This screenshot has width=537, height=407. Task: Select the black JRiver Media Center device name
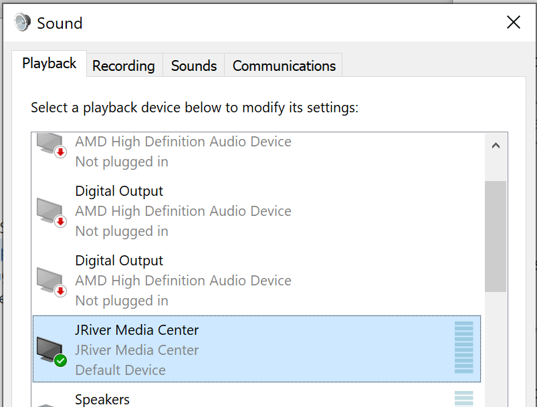pos(136,330)
